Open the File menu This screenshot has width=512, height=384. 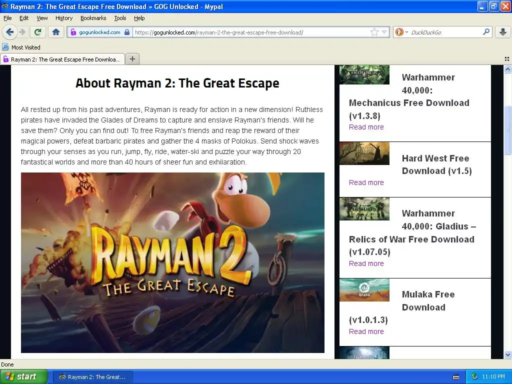tap(7, 18)
